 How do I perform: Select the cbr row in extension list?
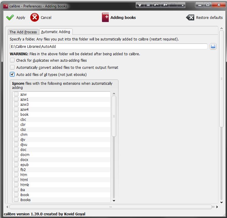click(61, 124)
